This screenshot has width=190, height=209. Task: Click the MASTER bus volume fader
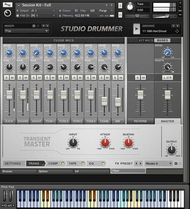168,95
